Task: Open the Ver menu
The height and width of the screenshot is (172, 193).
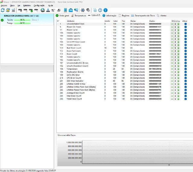Action: [x=19, y=5]
